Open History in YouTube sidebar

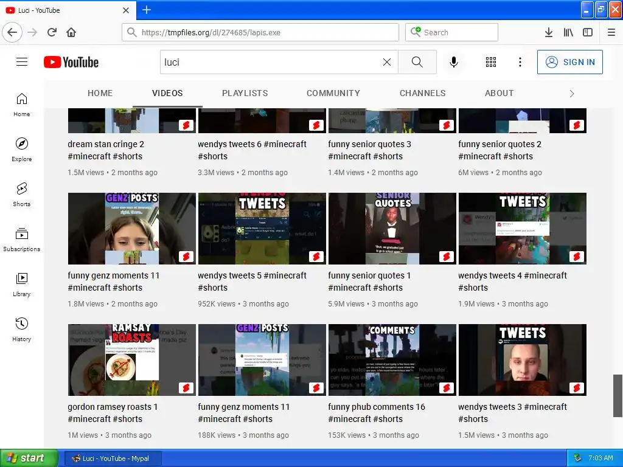coord(22,330)
